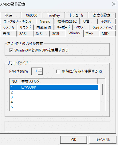
Task: Decrease ドライブ数 with the down arrow
Action: pos(40,73)
